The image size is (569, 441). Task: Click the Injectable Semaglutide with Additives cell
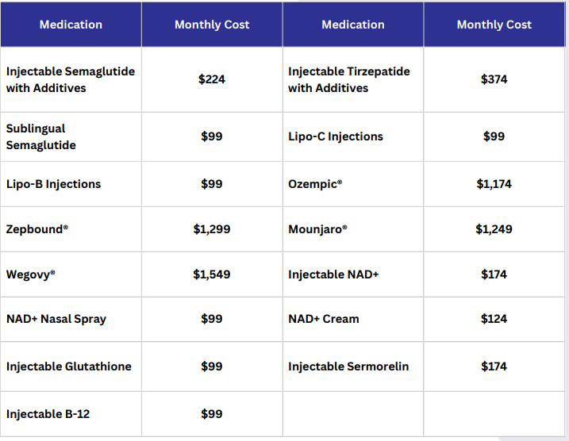click(70, 79)
